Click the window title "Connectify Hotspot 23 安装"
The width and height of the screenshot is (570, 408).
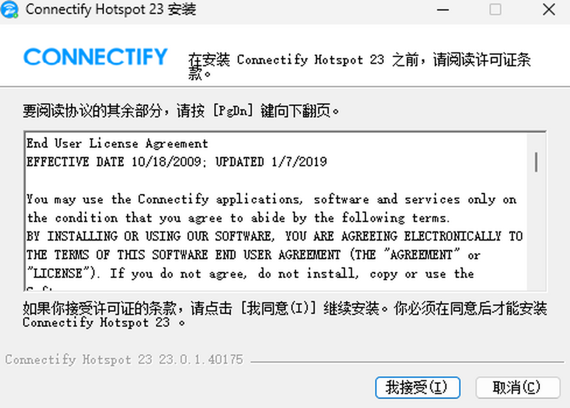coord(111,9)
